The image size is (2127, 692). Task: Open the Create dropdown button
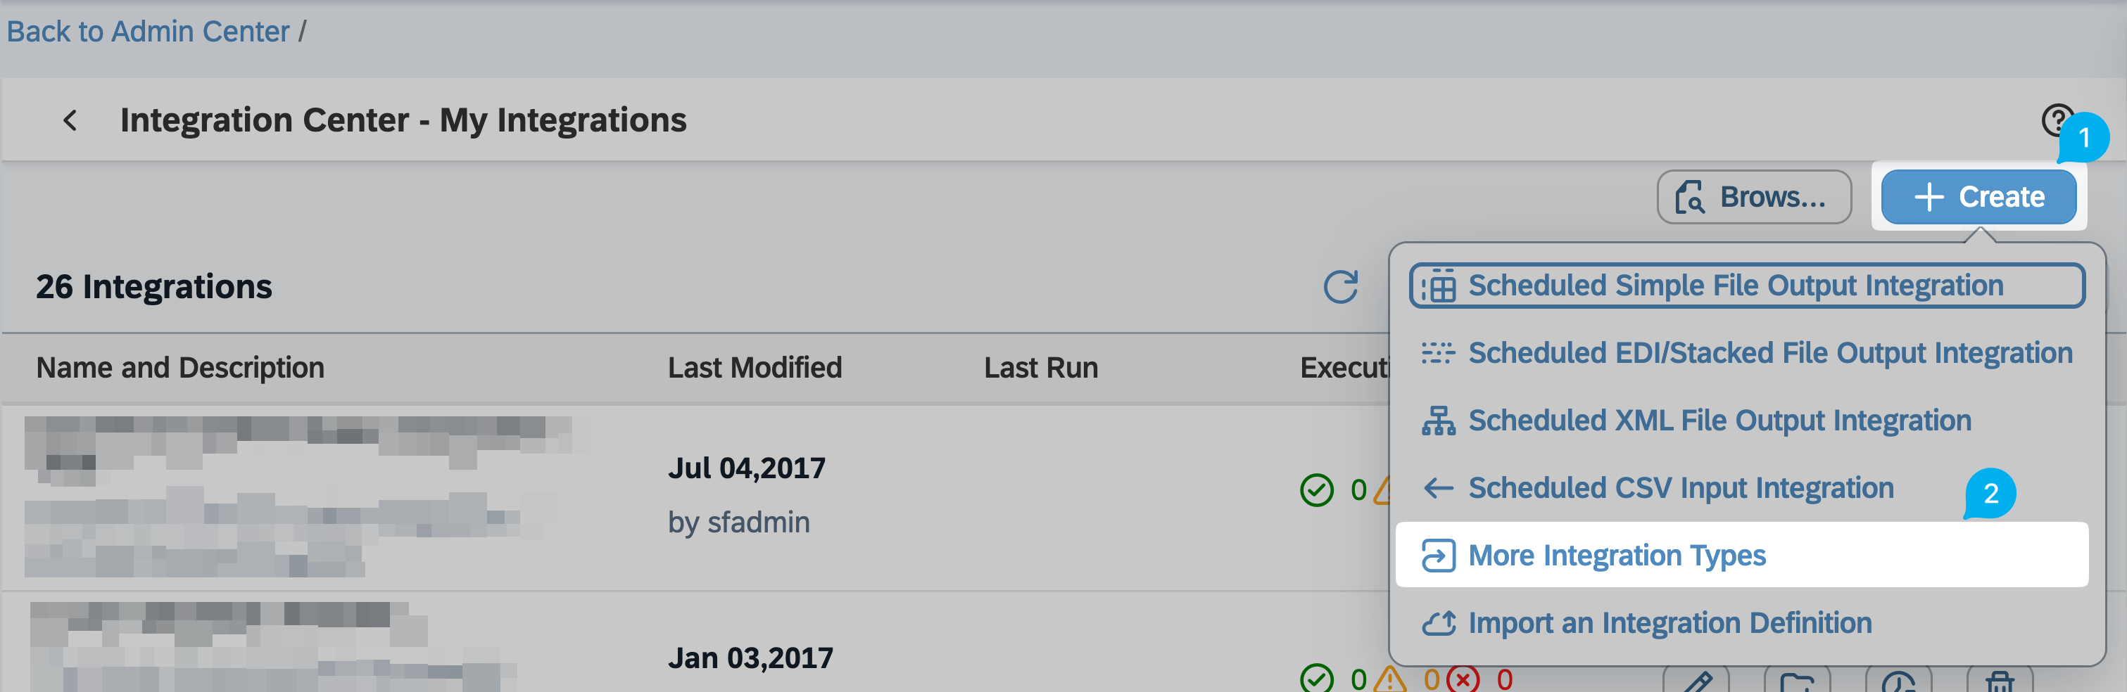point(1978,197)
